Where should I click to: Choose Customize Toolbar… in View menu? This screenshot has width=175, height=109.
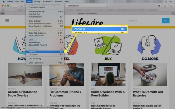[45, 7]
